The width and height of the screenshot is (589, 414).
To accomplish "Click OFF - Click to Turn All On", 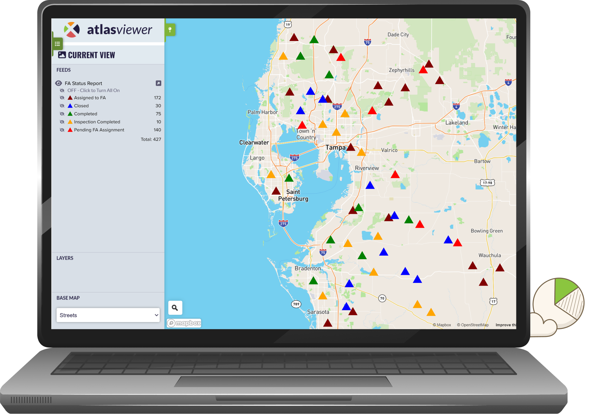I will point(94,90).
